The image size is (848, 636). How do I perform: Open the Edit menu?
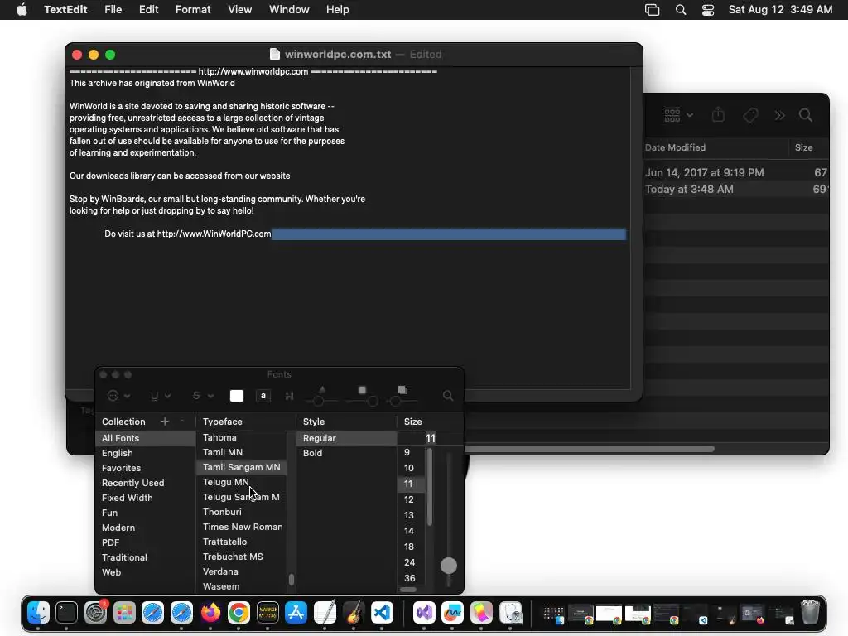(x=149, y=10)
